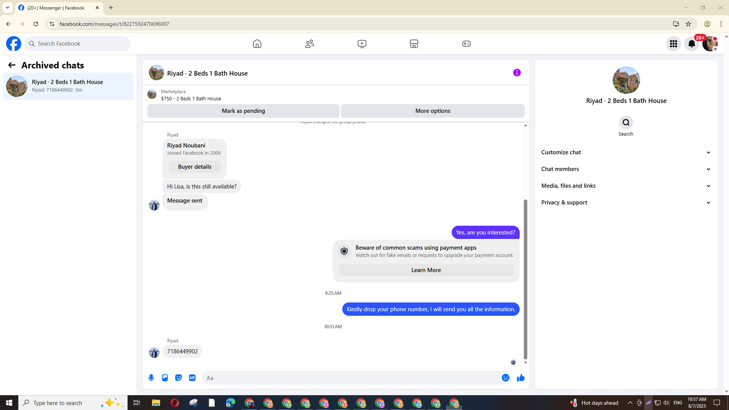Open the Gaming icon in top navigation
The width and height of the screenshot is (729, 410).
[466, 44]
